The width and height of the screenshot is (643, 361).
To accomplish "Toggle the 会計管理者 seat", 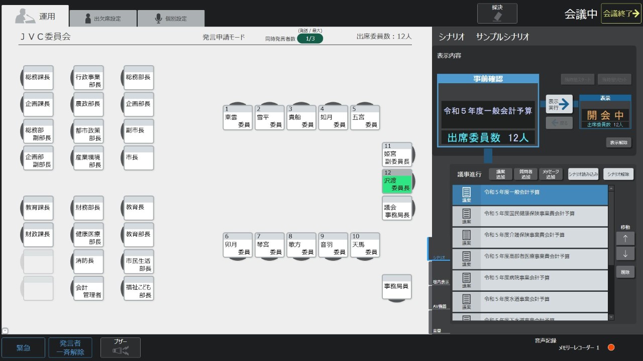I will click(88, 288).
